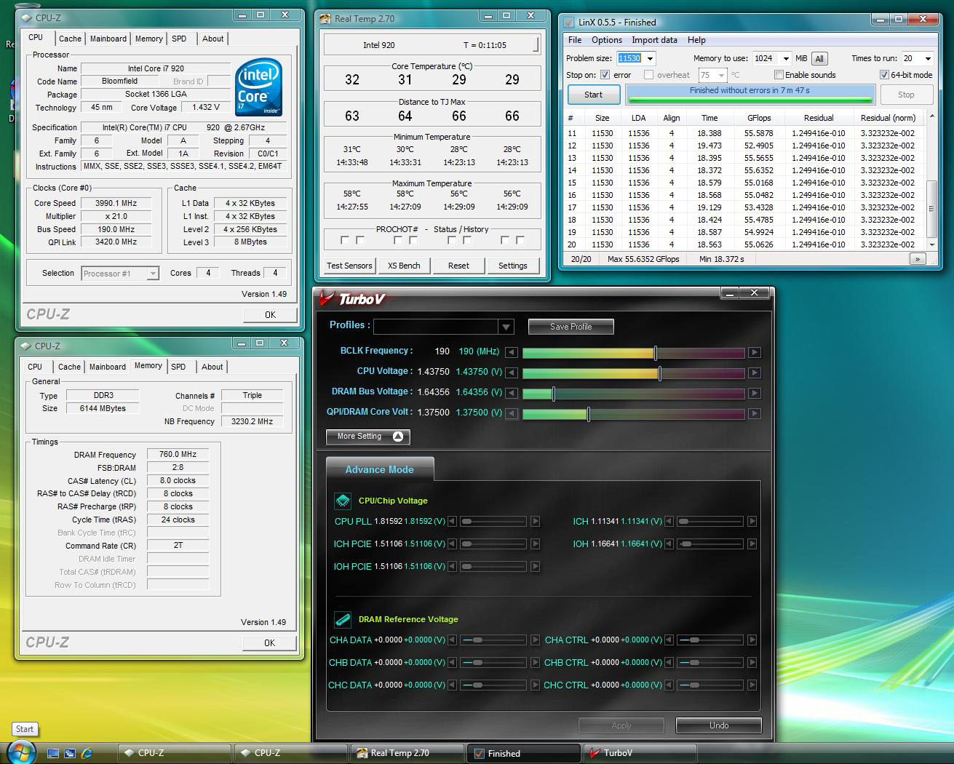Decrease CPU Voltage with left arrow
This screenshot has width=954, height=764.
point(512,373)
